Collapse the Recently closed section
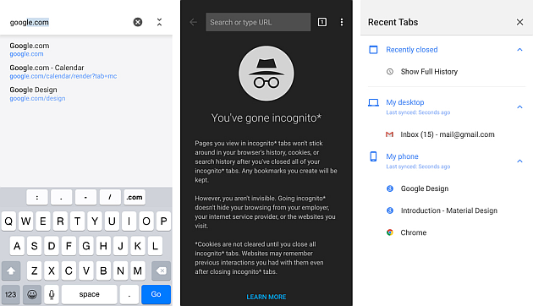 (x=519, y=50)
